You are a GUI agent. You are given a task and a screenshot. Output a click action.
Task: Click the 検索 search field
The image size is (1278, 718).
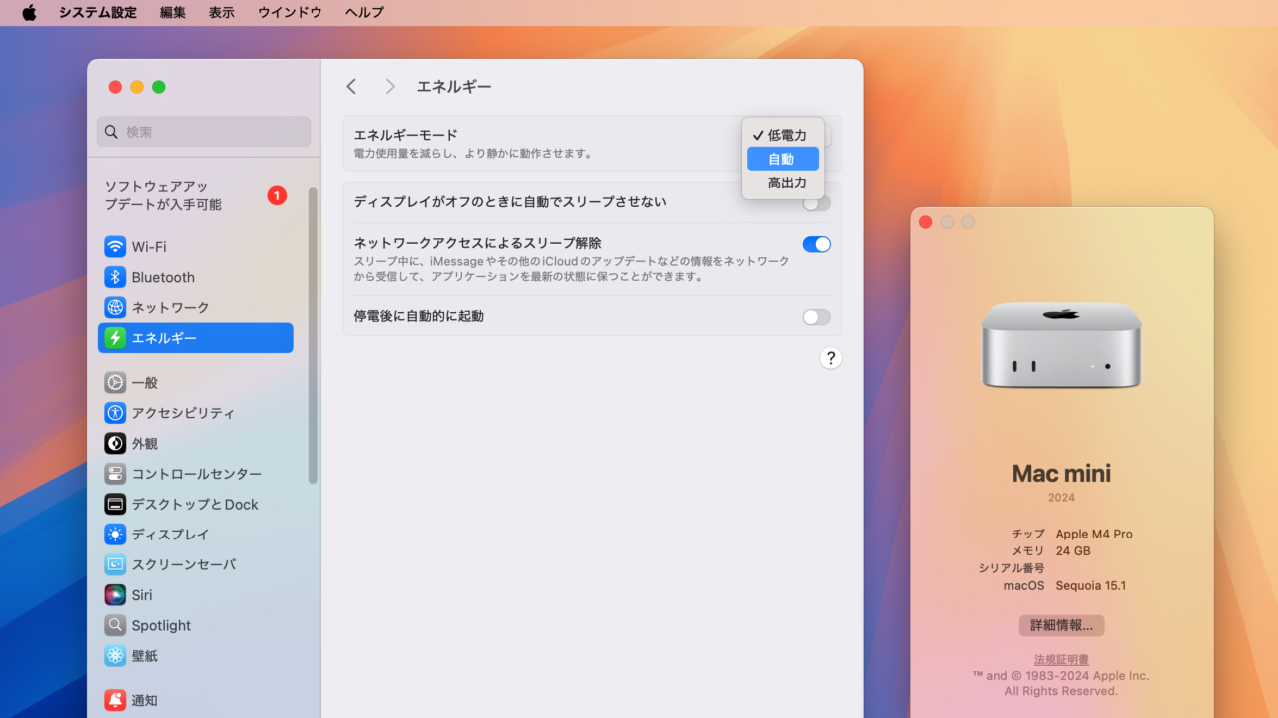[x=204, y=132]
